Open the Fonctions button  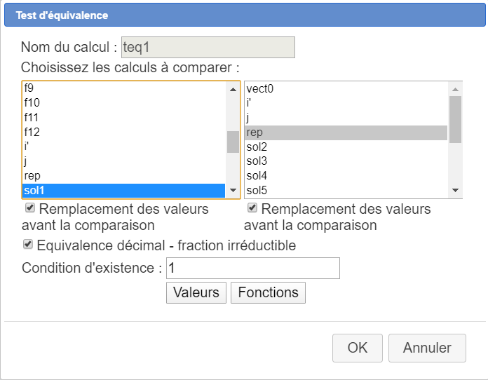coord(268,292)
